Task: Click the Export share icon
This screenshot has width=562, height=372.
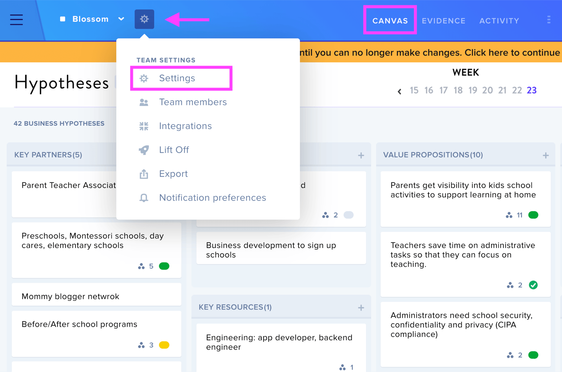Action: (144, 174)
